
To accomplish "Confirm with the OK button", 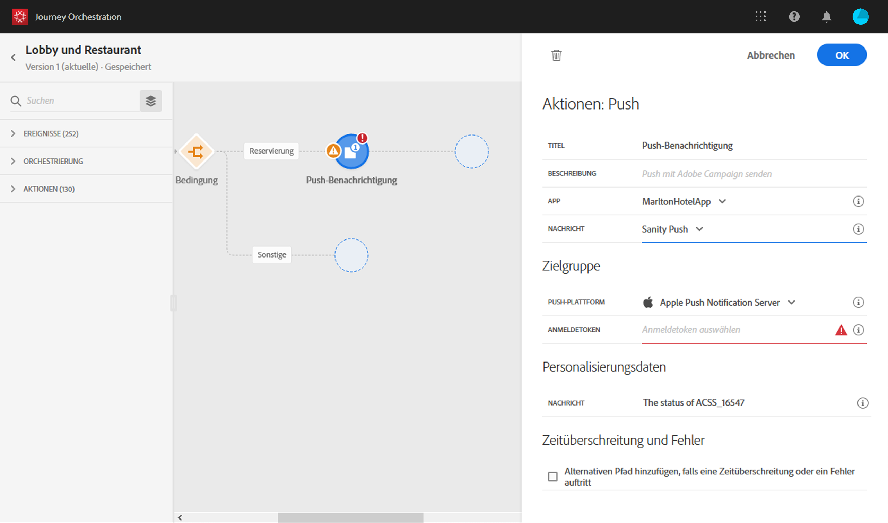I will [842, 55].
